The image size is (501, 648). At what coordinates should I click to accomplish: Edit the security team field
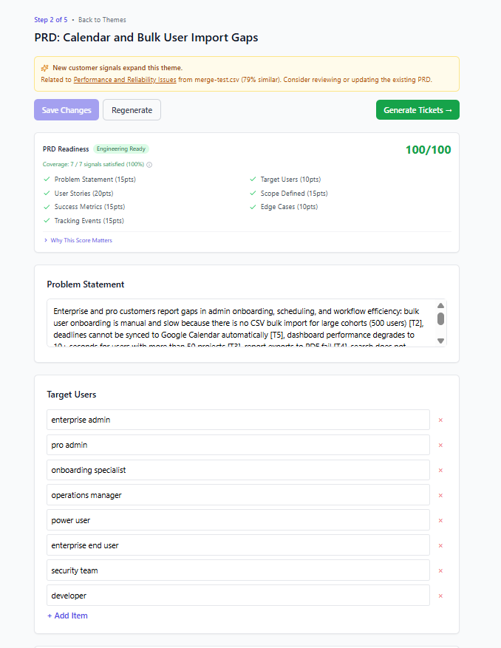click(238, 570)
